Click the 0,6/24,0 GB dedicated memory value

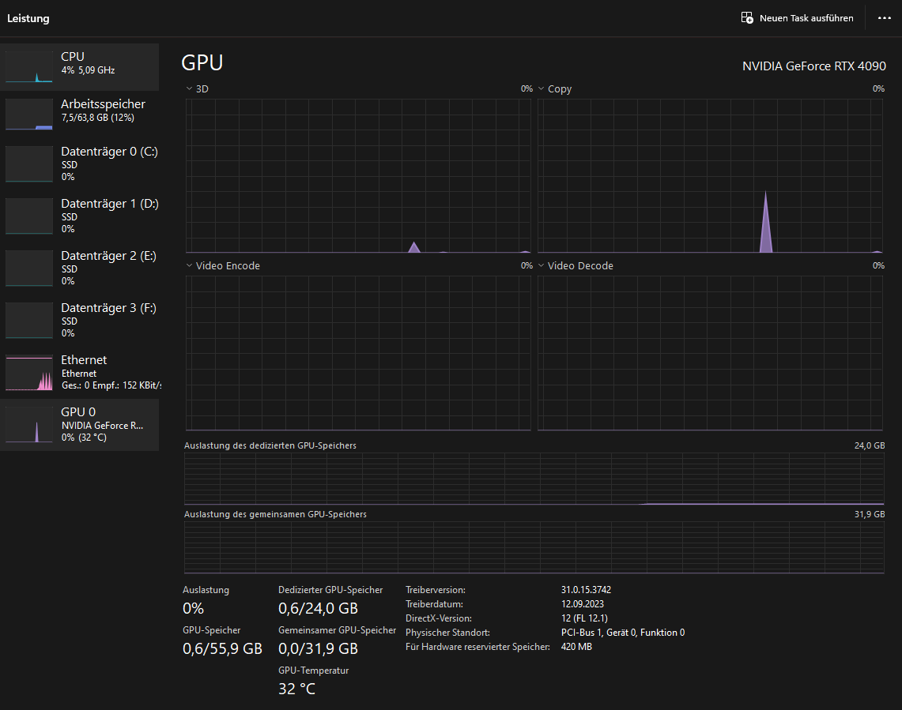click(318, 608)
